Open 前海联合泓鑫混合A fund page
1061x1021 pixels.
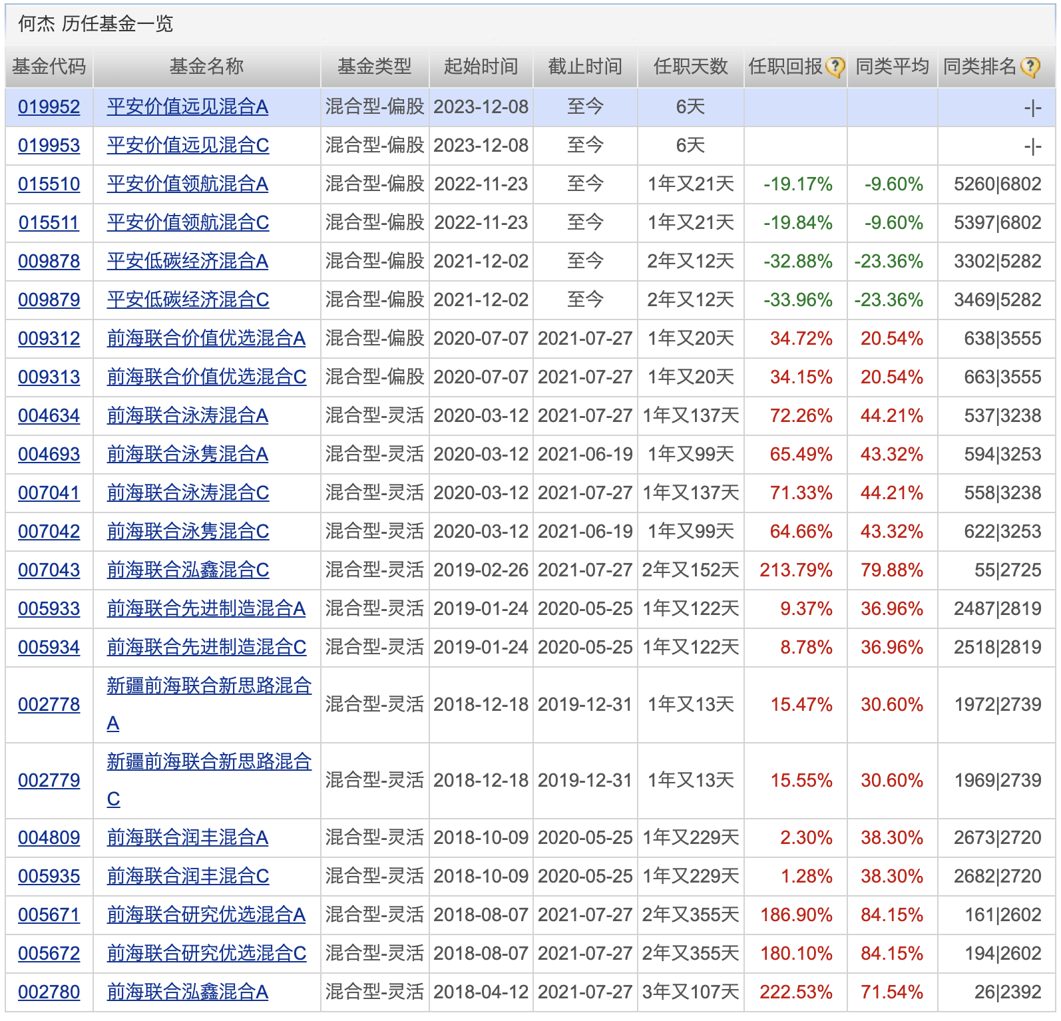pos(188,992)
